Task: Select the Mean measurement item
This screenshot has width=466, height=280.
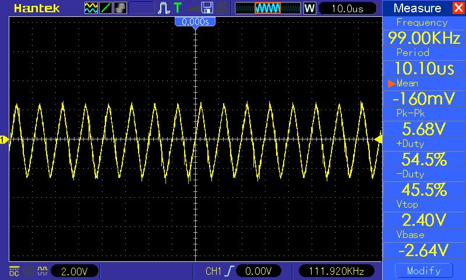Action: (407, 83)
